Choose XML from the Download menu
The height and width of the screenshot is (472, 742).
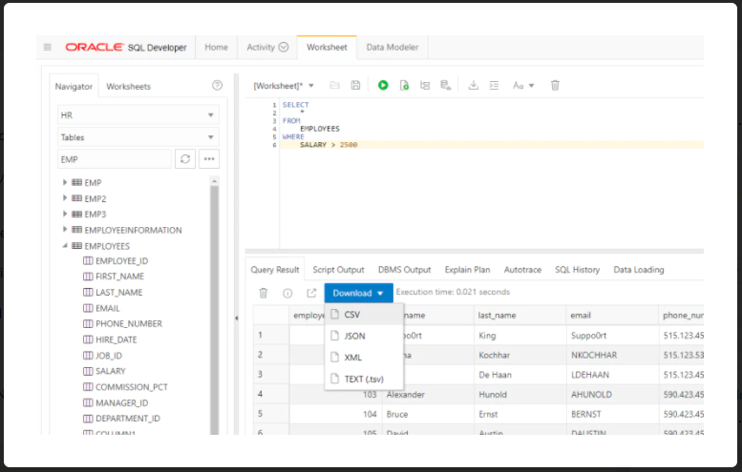click(364, 358)
